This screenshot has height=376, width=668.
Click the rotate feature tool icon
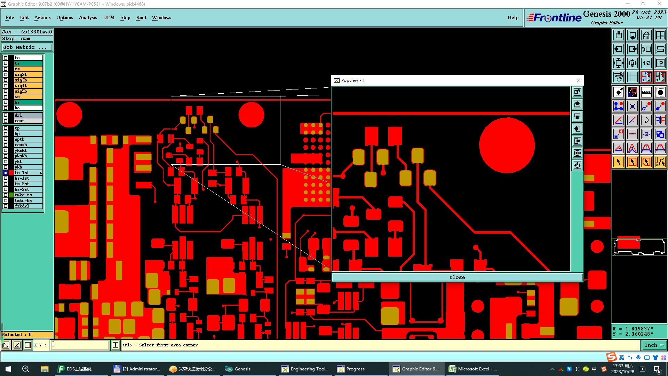click(646, 120)
